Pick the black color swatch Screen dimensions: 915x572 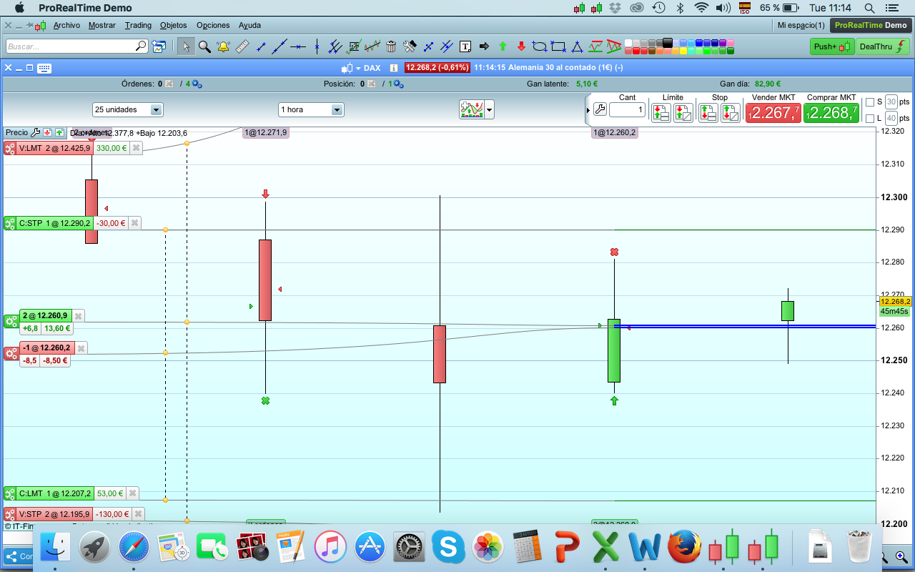pyautogui.click(x=668, y=42)
